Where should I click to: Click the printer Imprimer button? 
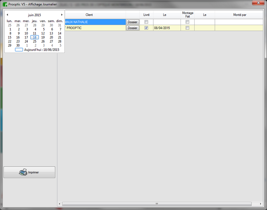[x=29, y=172]
